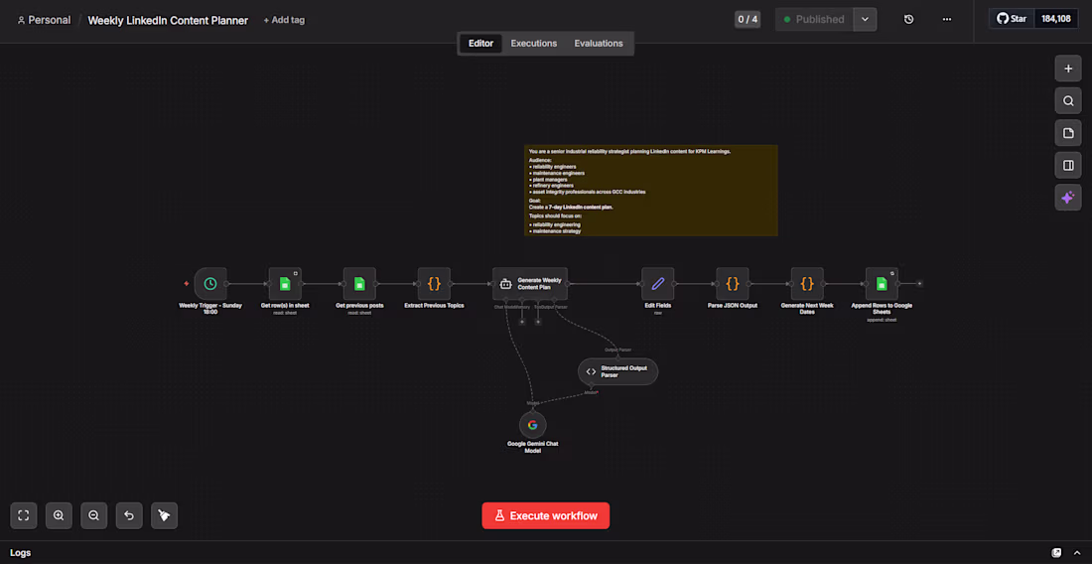This screenshot has height=564, width=1092.
Task: Open the node search magnifier button
Action: pos(1067,101)
